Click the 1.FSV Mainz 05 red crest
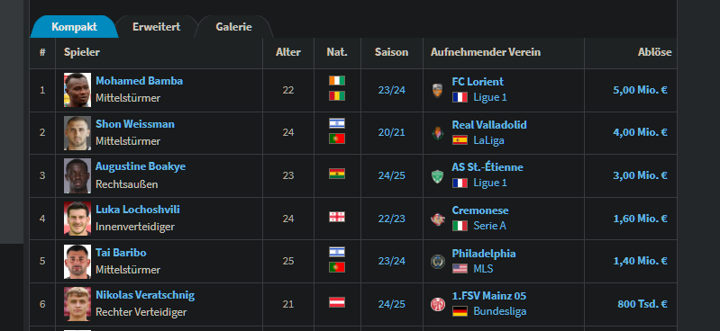This screenshot has width=720, height=331. click(x=438, y=305)
